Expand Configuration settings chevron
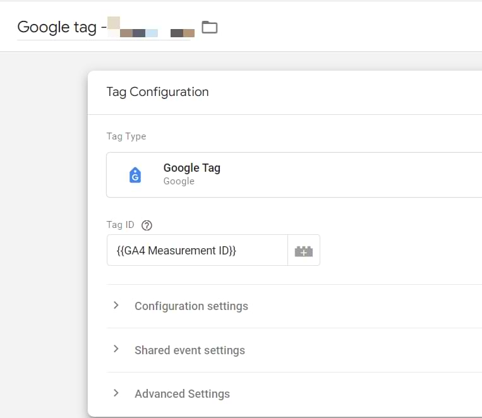482x418 pixels. coord(116,306)
